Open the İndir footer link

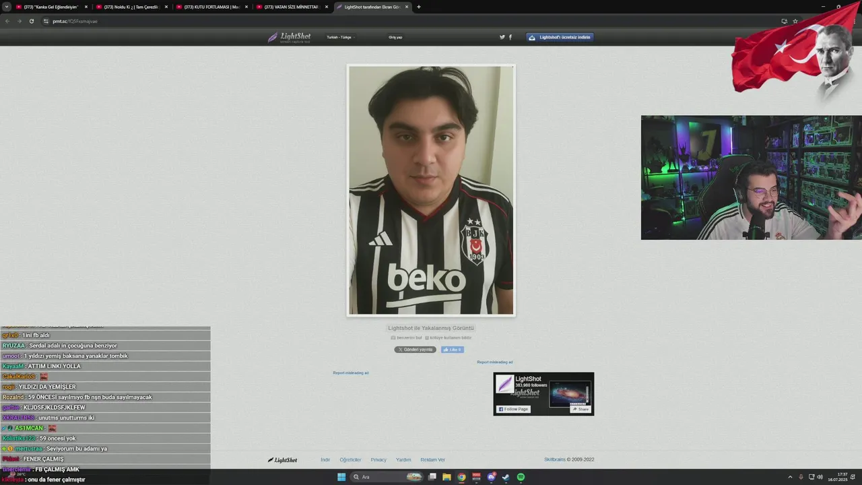click(x=325, y=459)
